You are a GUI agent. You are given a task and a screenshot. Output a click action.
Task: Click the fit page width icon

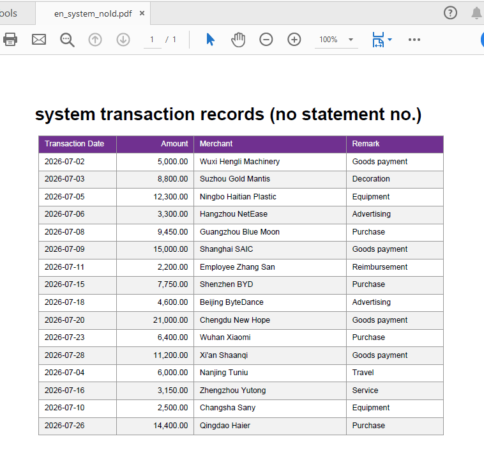tap(378, 40)
